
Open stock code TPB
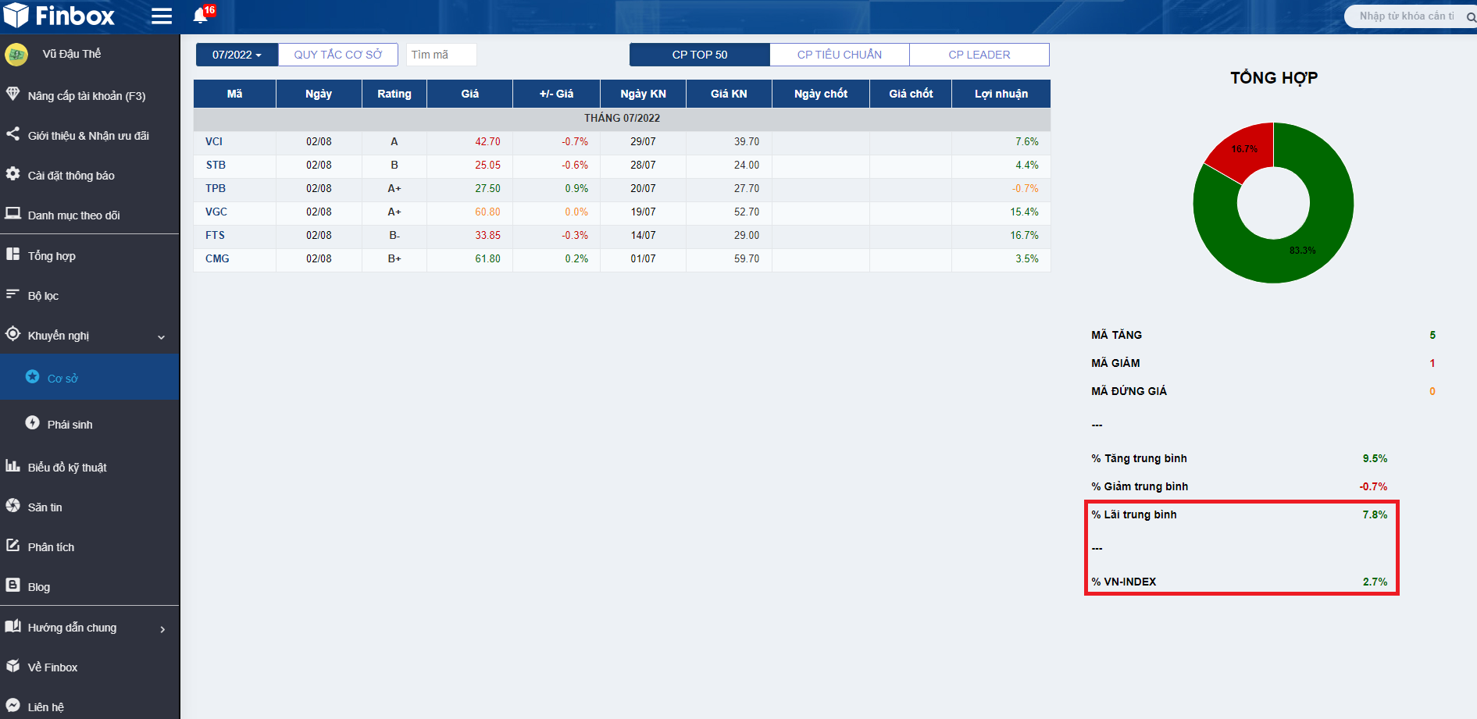216,188
